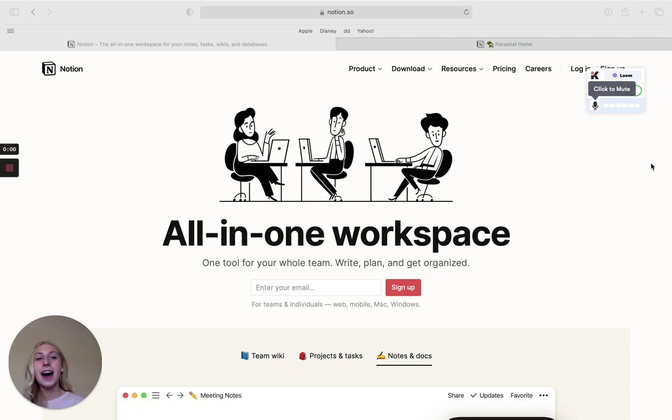Show tab overview icon in Safari

point(659,12)
